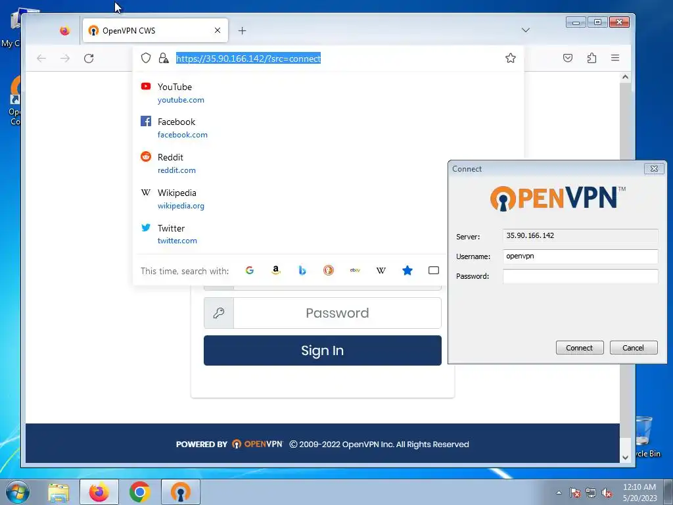Open muted volume tray icon

click(607, 493)
